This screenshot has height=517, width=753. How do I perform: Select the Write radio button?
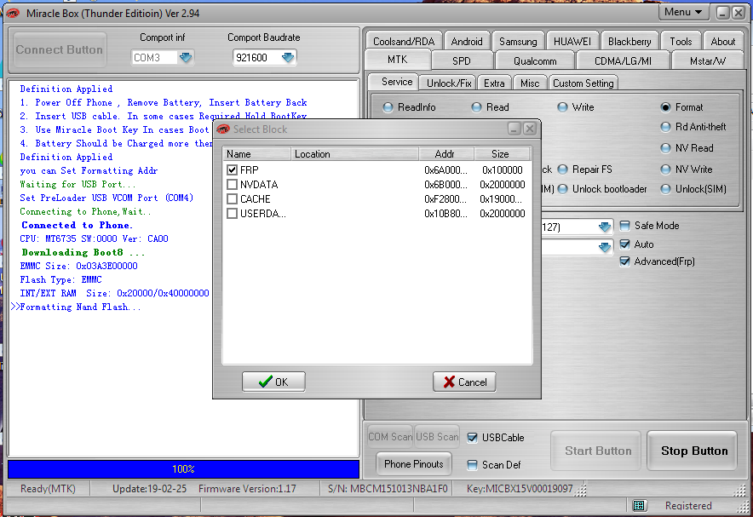click(562, 107)
